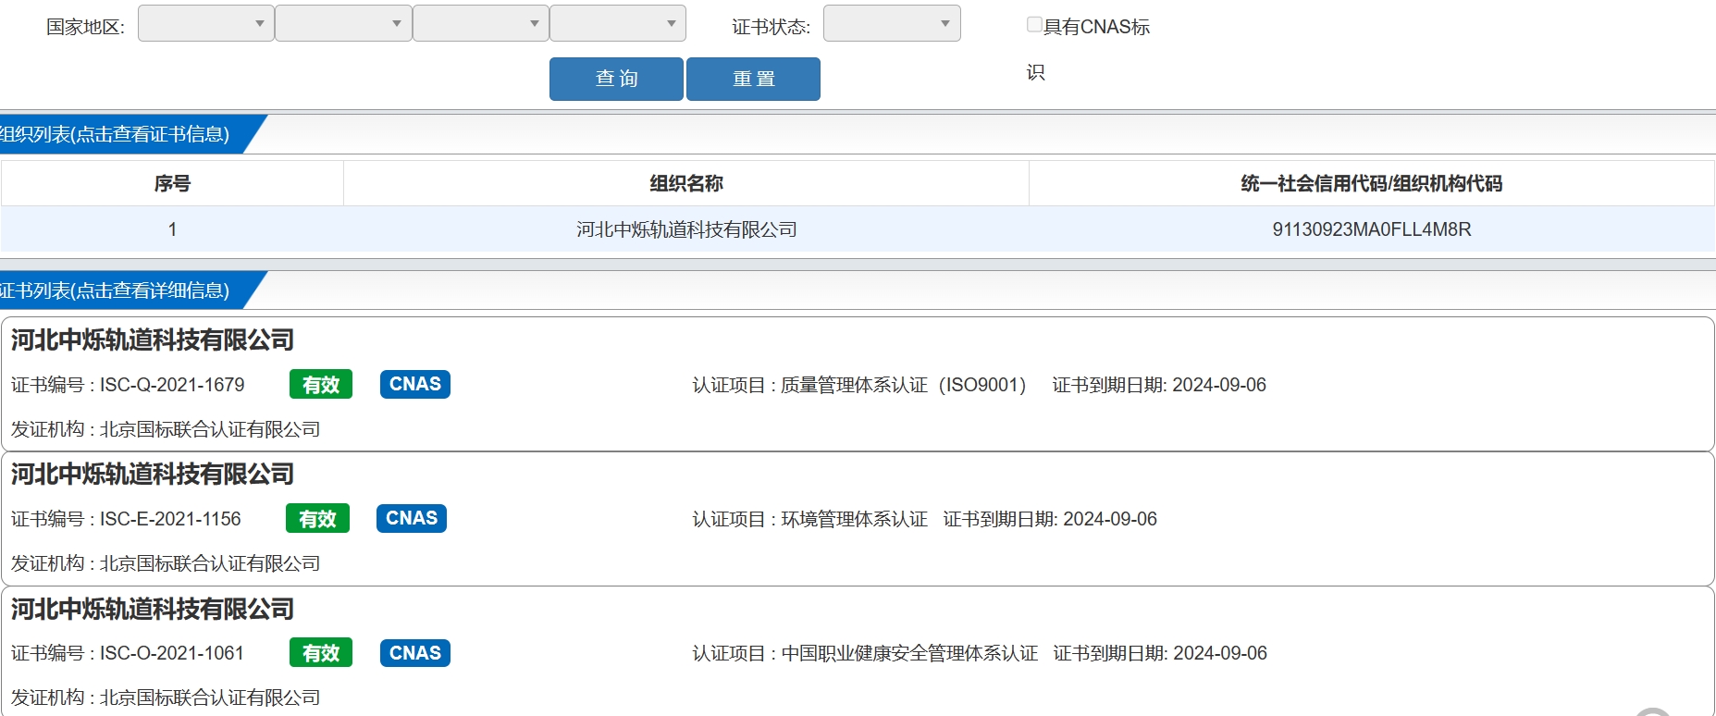Open the first 国家地区 dropdown
1716x716 pixels.
(205, 24)
